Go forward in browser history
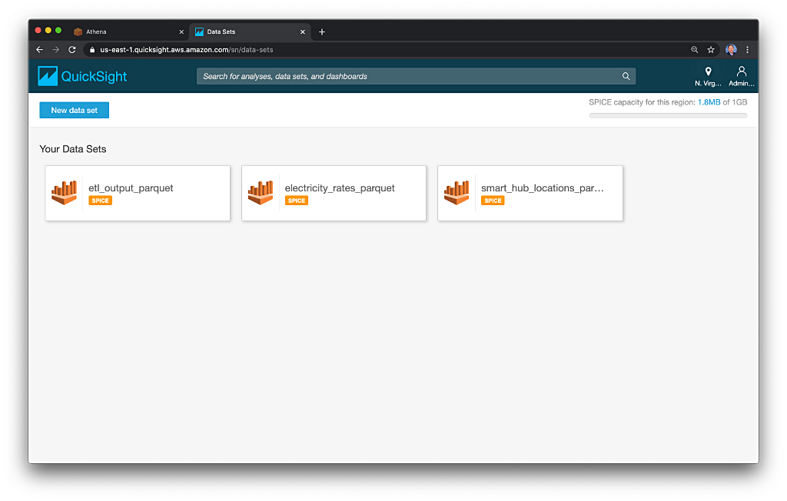Viewport: 787px width, 501px height. point(55,50)
